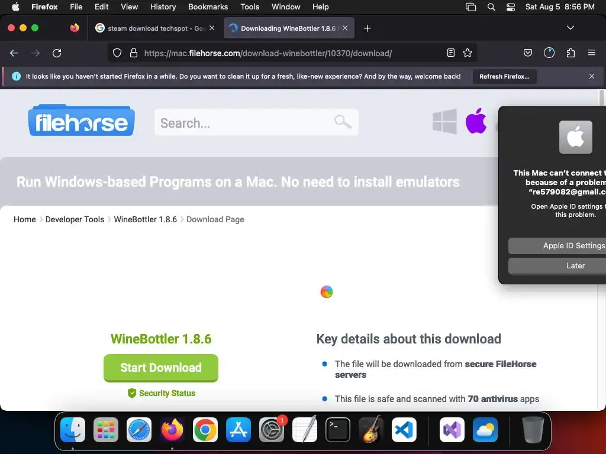Open Spotlight search in menu bar
The height and width of the screenshot is (454, 606).
pyautogui.click(x=491, y=7)
